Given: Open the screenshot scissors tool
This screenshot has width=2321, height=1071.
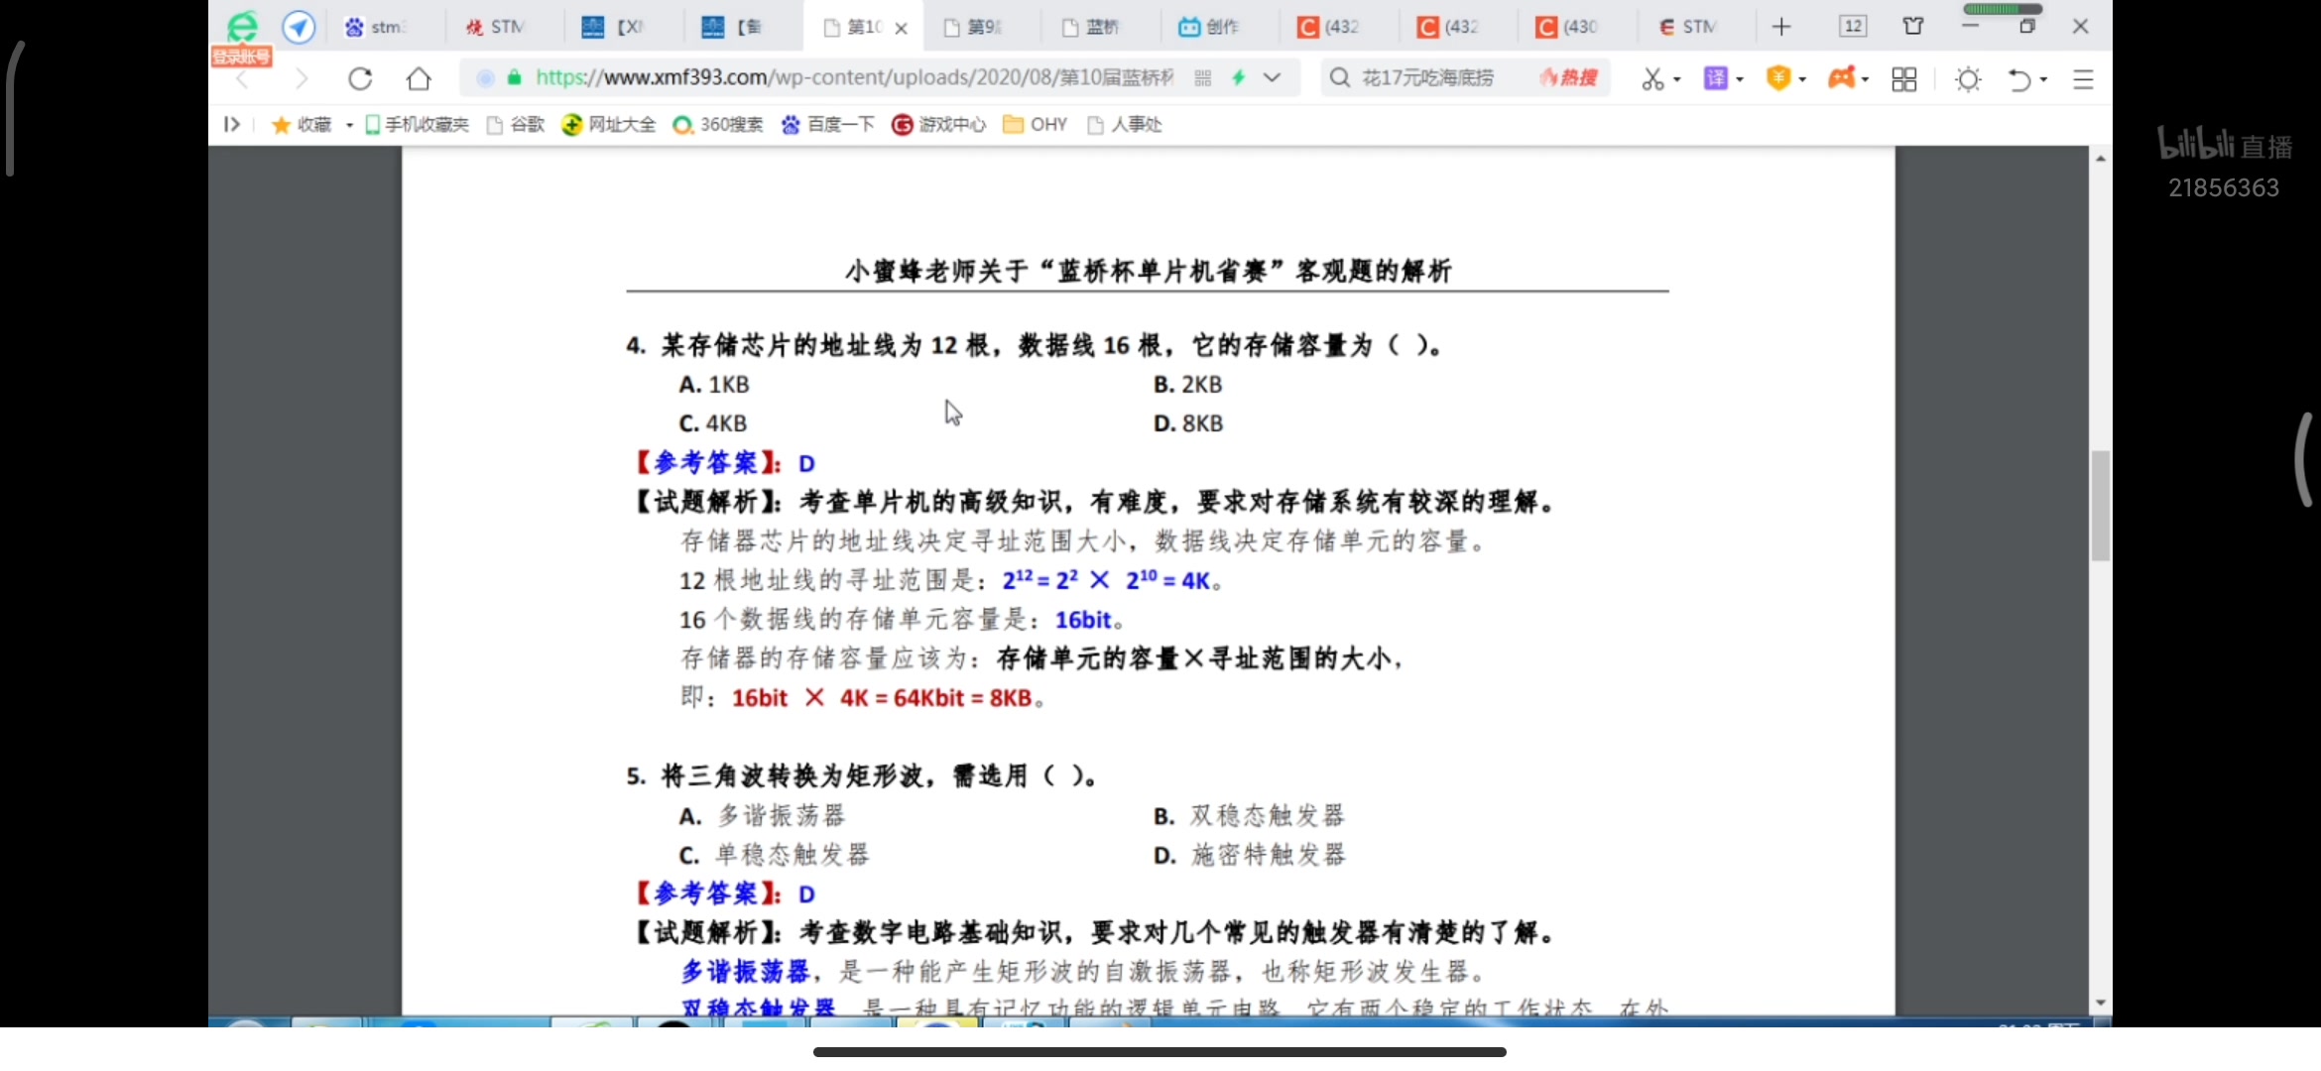Looking at the screenshot, I should [1654, 78].
